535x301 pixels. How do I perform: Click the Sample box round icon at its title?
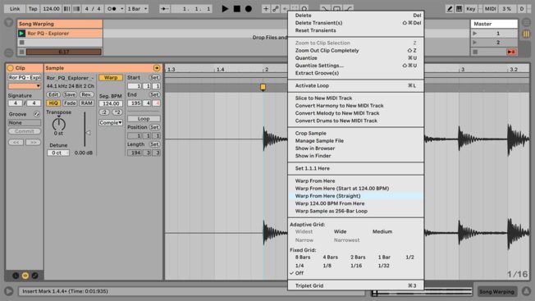pos(157,68)
